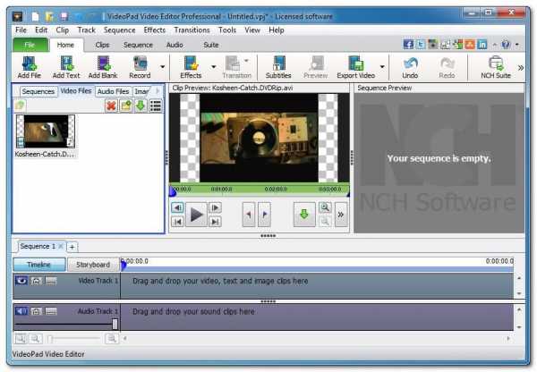Close the Sequence 1 tab
537x372 pixels.
click(61, 246)
